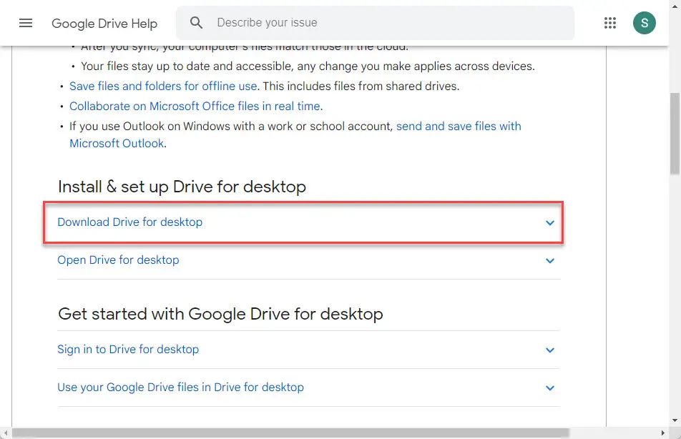
Task: Click Get started with Google Drive heading
Action: coord(220,314)
